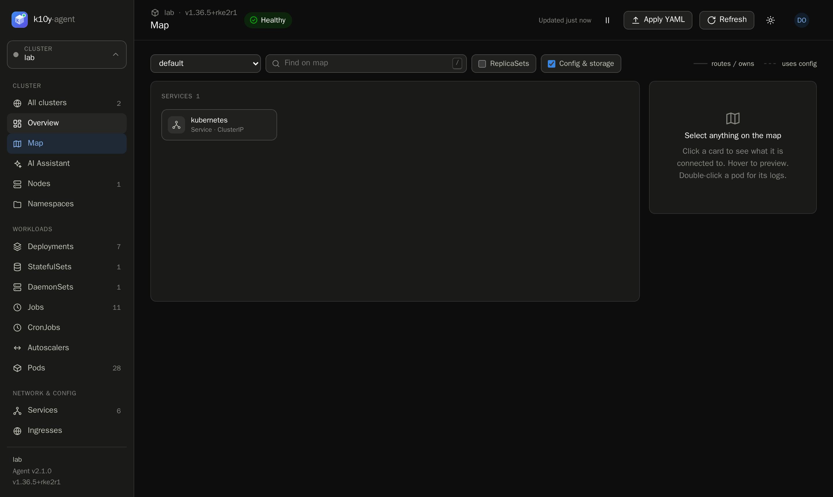Screen dimensions: 833x497
Task: Click the Ingresses globe icon
Action: [17, 431]
